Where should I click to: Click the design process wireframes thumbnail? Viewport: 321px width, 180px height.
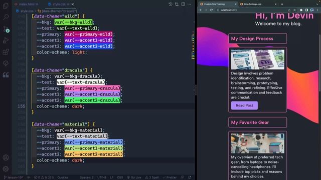[257, 59]
